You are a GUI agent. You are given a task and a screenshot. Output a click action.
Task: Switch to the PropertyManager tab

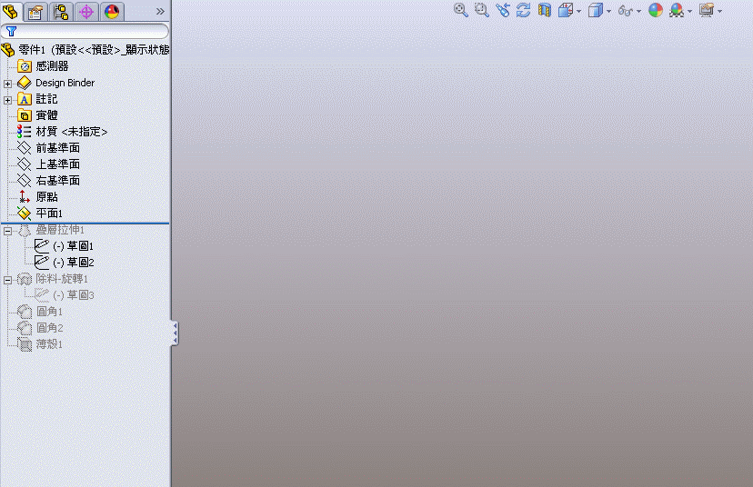point(35,12)
